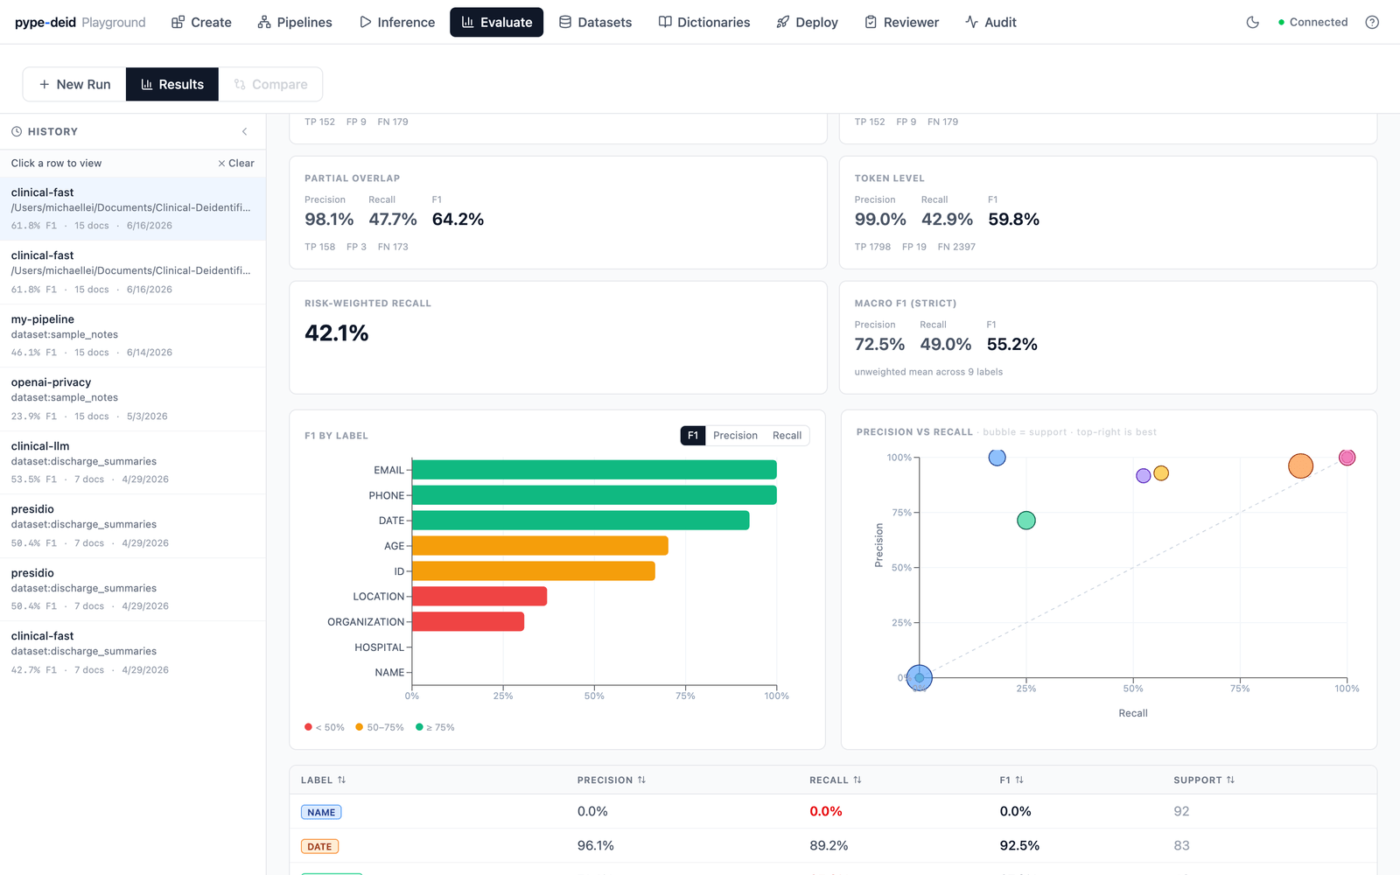Switch chart to Precision metric
The image size is (1400, 875).
pos(735,436)
